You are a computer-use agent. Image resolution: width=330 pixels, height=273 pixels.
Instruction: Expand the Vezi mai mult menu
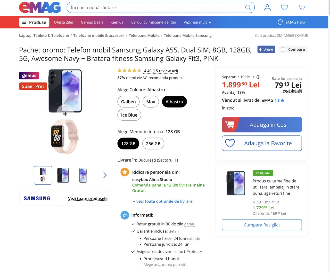197,22
